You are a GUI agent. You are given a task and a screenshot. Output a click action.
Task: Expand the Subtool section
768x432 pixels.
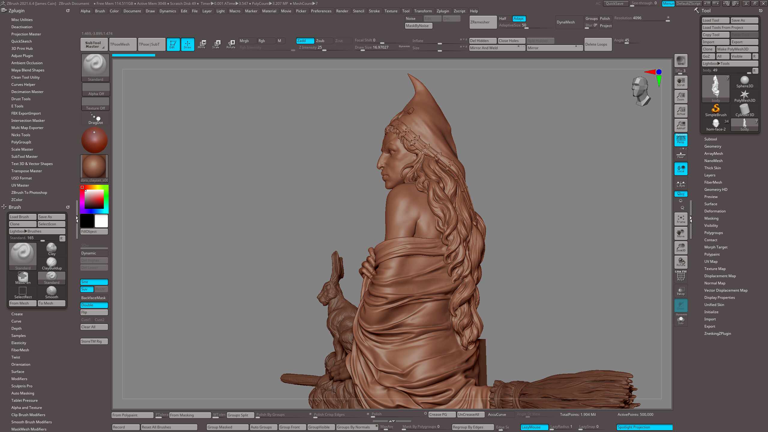coord(710,139)
